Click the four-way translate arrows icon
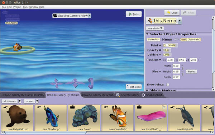 (x=75, y=83)
